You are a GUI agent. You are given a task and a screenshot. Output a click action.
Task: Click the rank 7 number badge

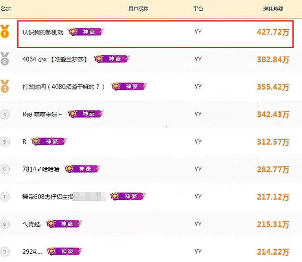(5, 197)
